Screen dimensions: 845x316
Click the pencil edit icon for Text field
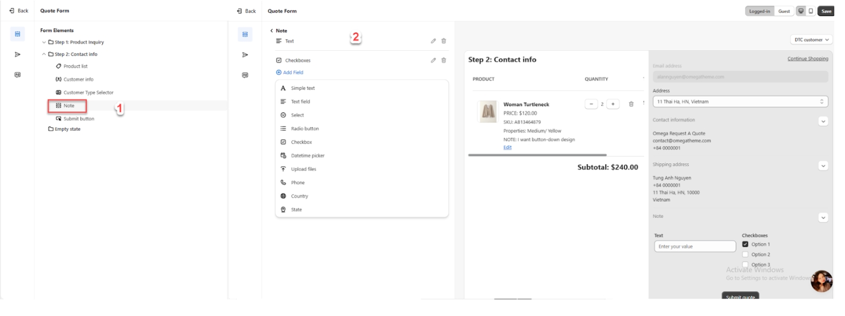tap(433, 41)
